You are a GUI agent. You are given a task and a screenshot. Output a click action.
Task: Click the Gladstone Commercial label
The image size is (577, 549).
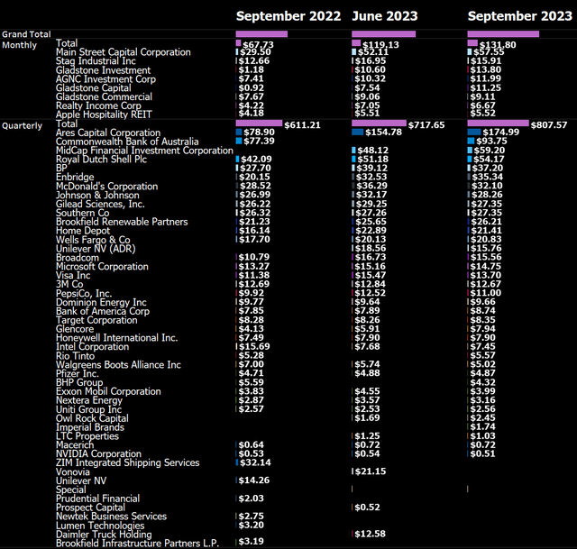click(x=104, y=96)
